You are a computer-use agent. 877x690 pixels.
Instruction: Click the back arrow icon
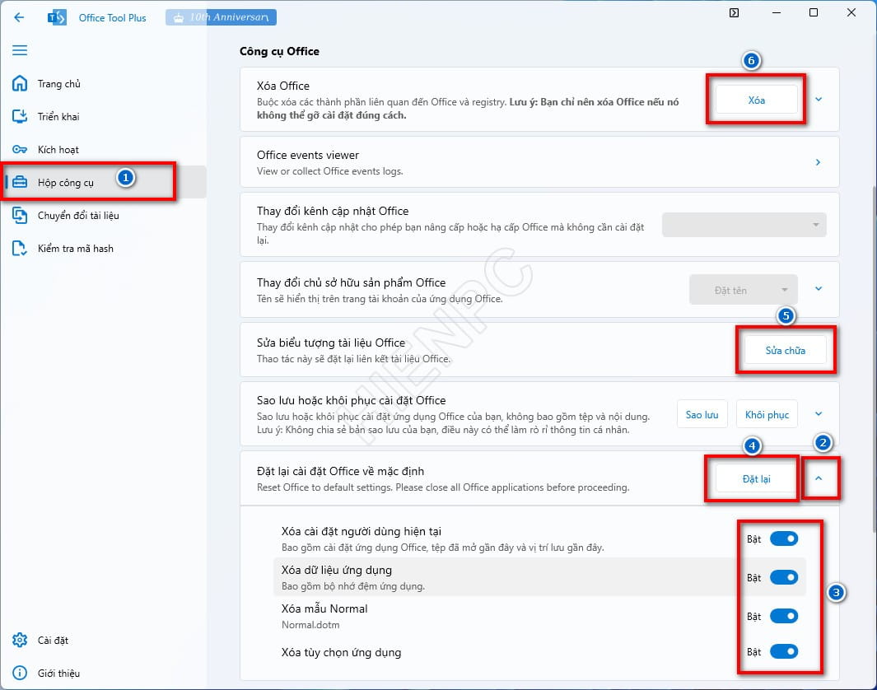pos(19,17)
